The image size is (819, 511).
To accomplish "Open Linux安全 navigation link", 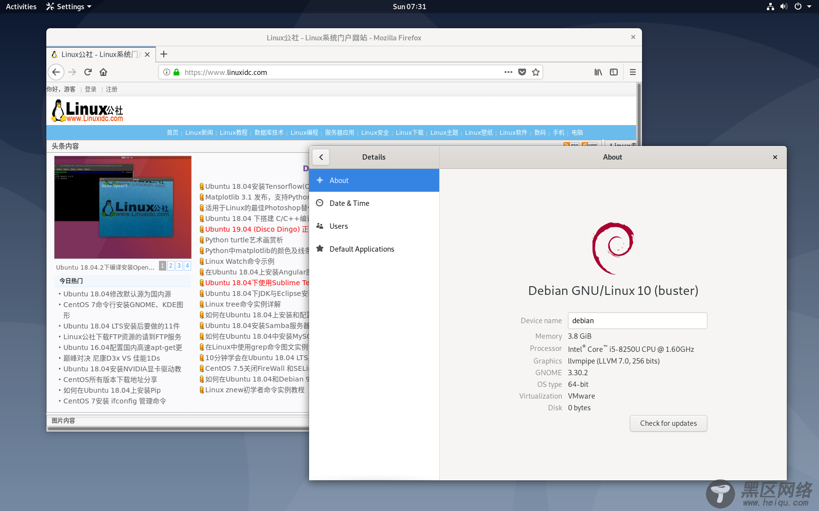I will point(375,132).
